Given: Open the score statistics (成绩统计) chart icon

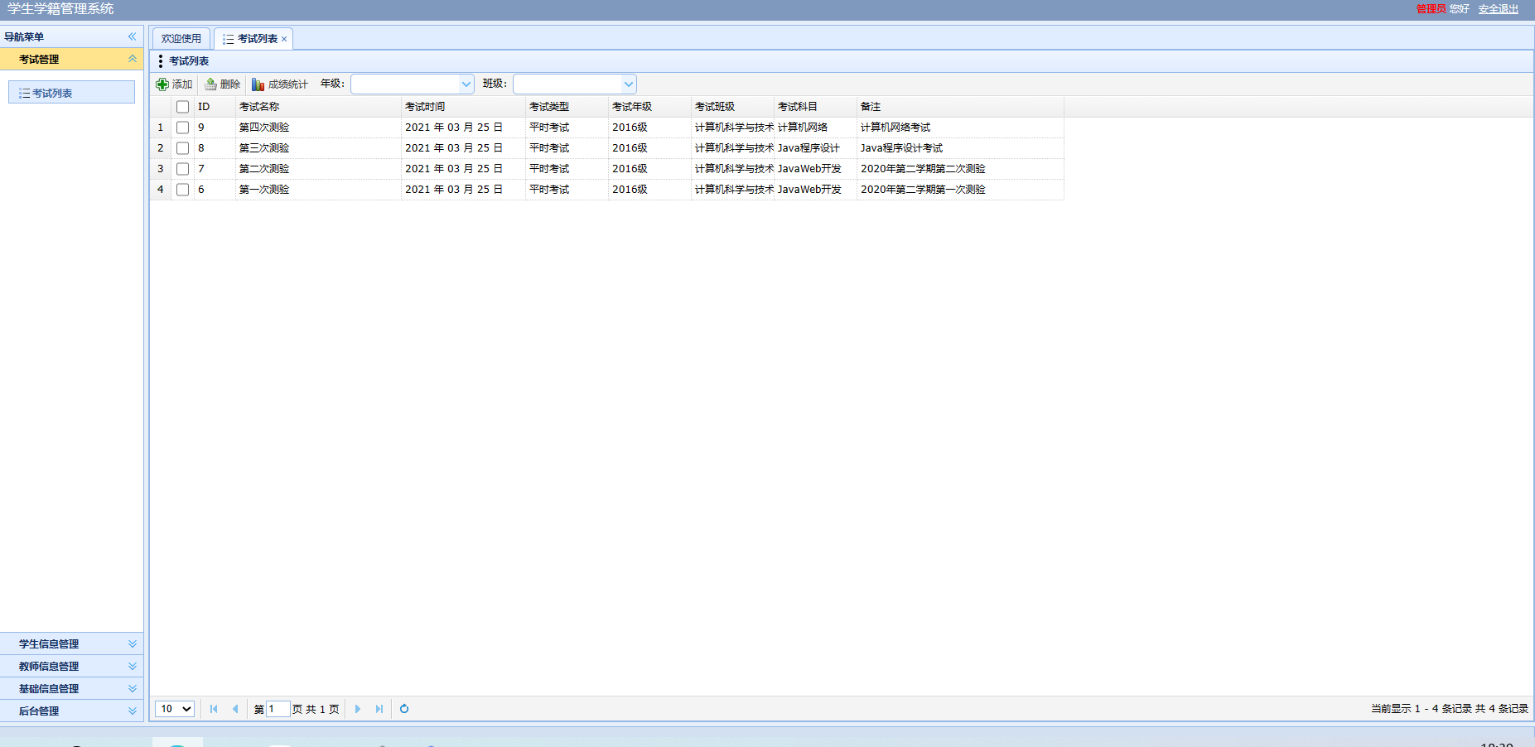Looking at the screenshot, I should 258,84.
